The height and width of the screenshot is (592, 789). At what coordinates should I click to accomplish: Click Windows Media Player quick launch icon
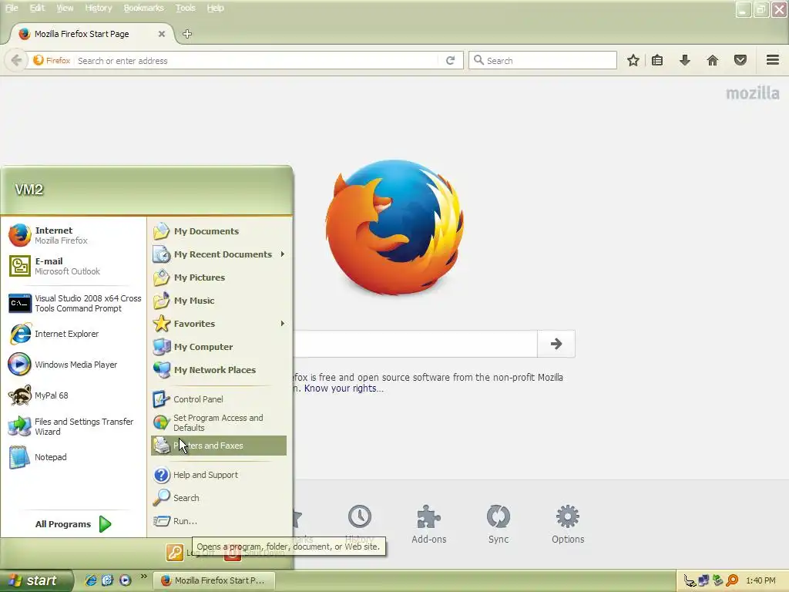126,580
